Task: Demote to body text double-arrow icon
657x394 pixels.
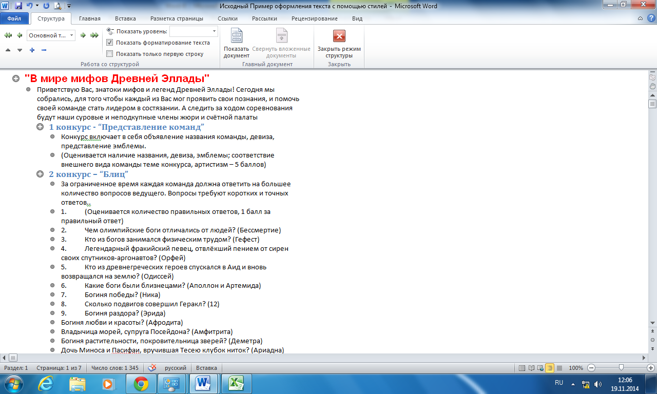Action: point(94,35)
